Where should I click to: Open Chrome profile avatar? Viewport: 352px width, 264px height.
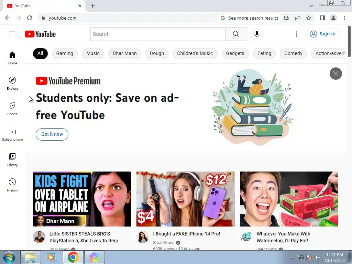click(333, 18)
